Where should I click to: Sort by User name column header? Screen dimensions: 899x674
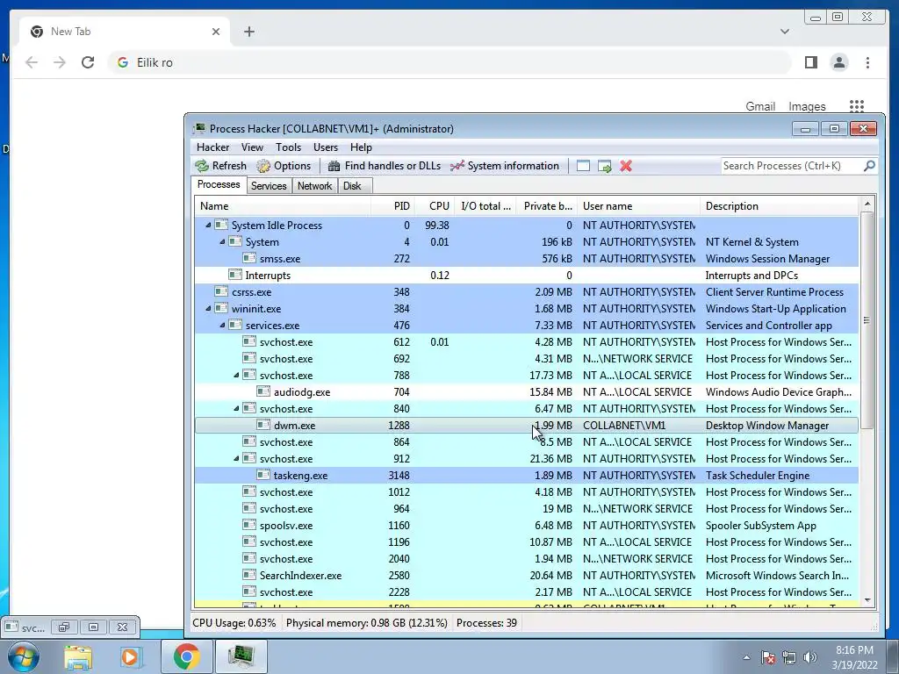tap(639, 206)
